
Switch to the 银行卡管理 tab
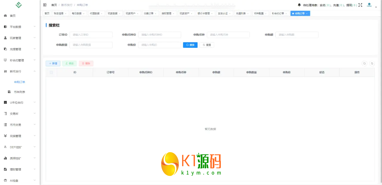pos(205,13)
